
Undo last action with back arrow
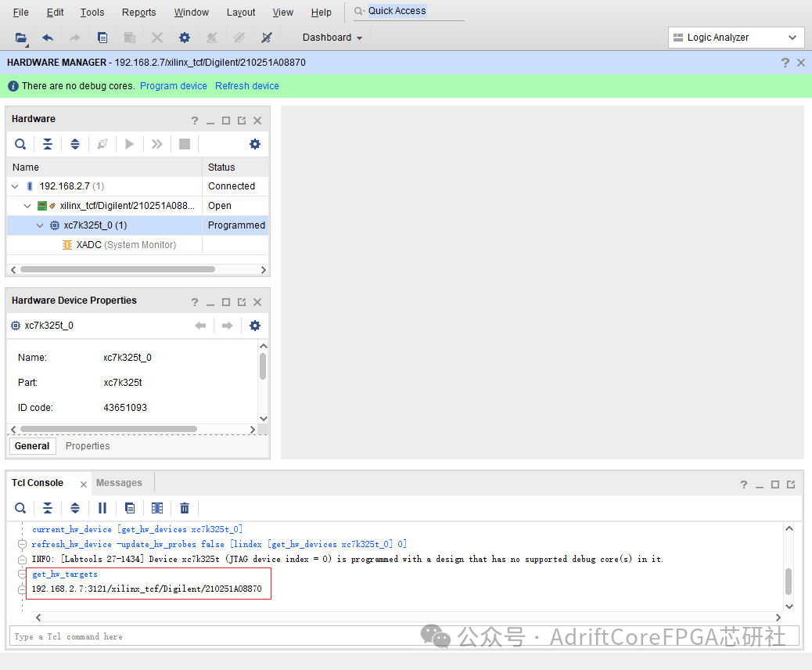coord(48,38)
